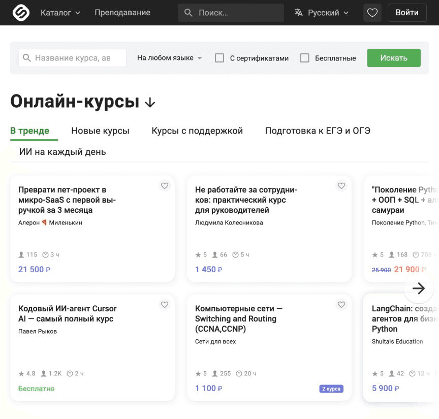Click magnifier icon in course name field
The image size is (439, 419).
pos(26,58)
